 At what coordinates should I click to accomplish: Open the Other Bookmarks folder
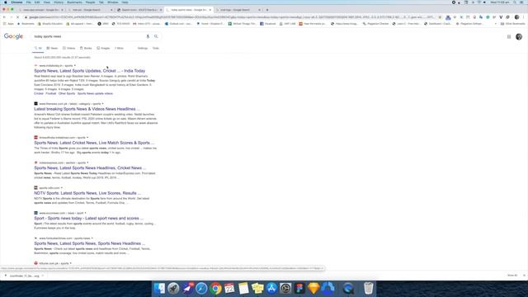click(512, 24)
